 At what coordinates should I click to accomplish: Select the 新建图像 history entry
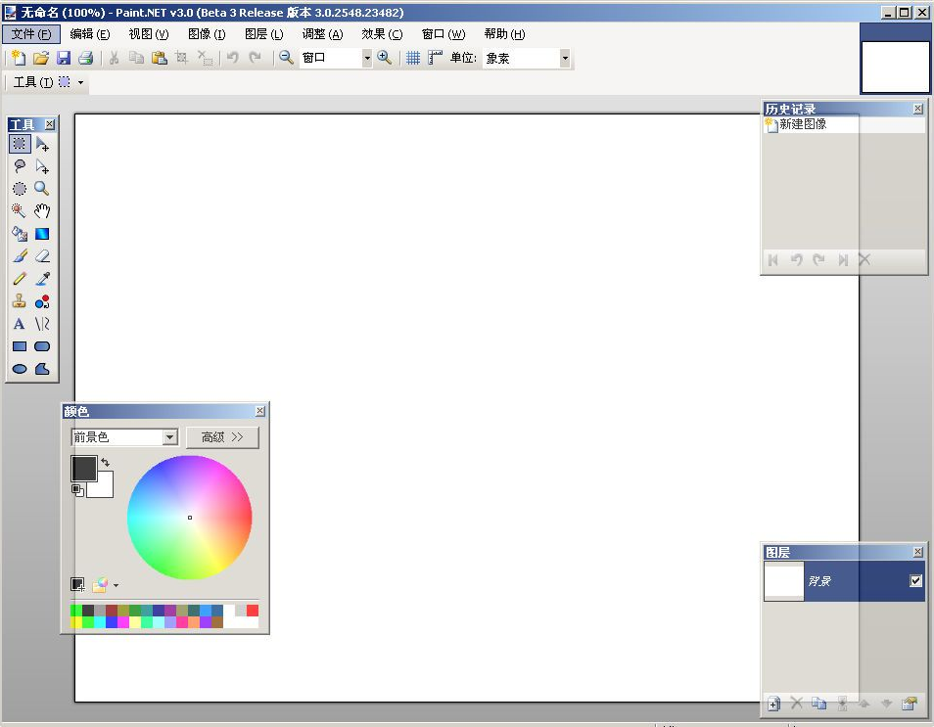point(844,124)
